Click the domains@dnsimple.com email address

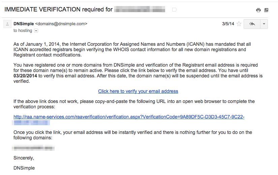tap(61, 24)
